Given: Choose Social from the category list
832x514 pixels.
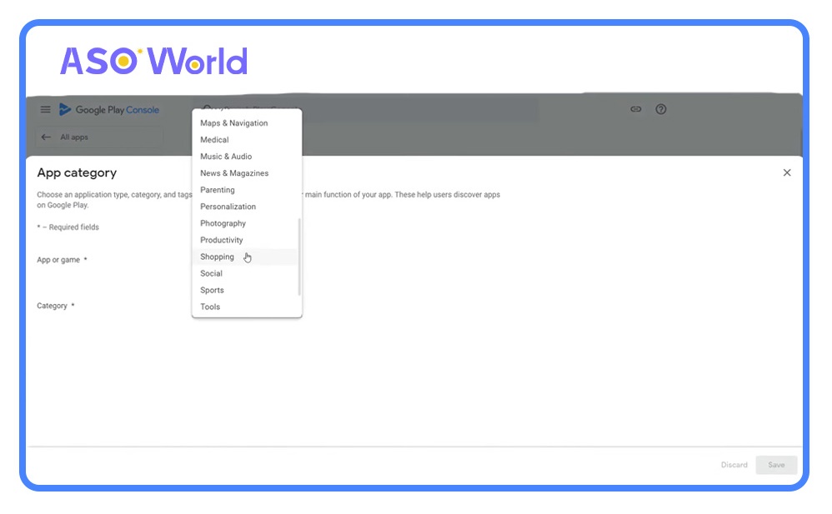Looking at the screenshot, I should pyautogui.click(x=245, y=273).
